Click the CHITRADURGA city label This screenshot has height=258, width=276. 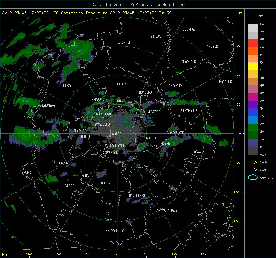click(x=167, y=211)
